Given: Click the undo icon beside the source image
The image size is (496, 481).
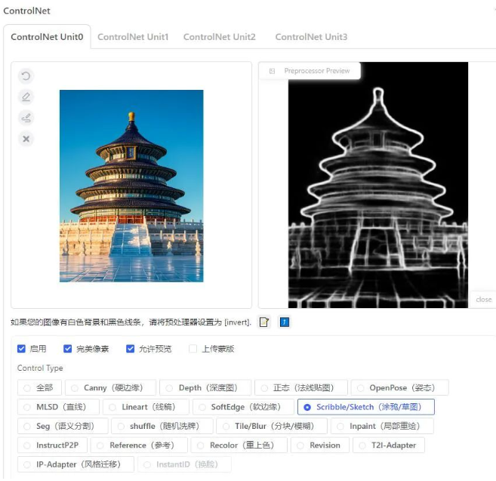Looking at the screenshot, I should tap(26, 76).
